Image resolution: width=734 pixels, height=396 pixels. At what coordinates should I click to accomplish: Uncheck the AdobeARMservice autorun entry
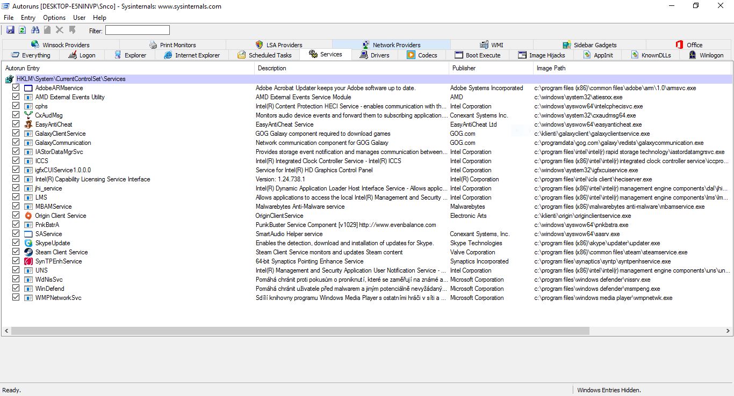tap(16, 88)
